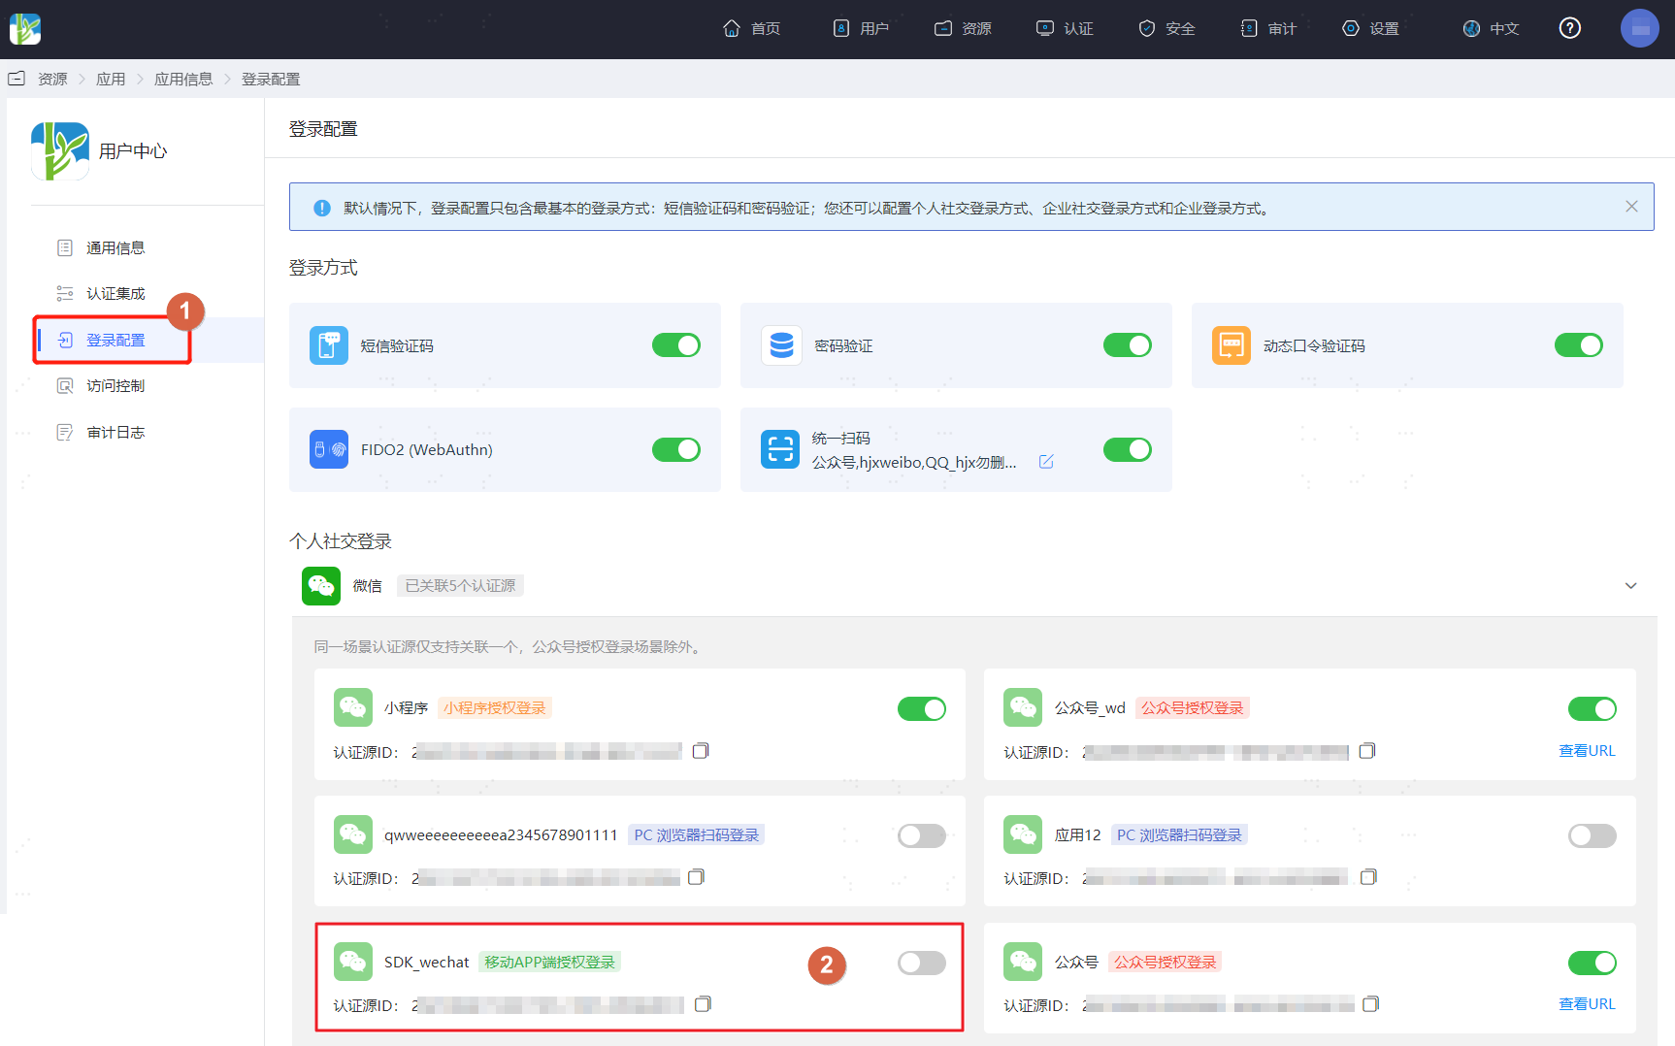Viewport: 1675px width, 1046px height.
Task: Click the 小程序授权登录 tag
Action: pyautogui.click(x=495, y=707)
